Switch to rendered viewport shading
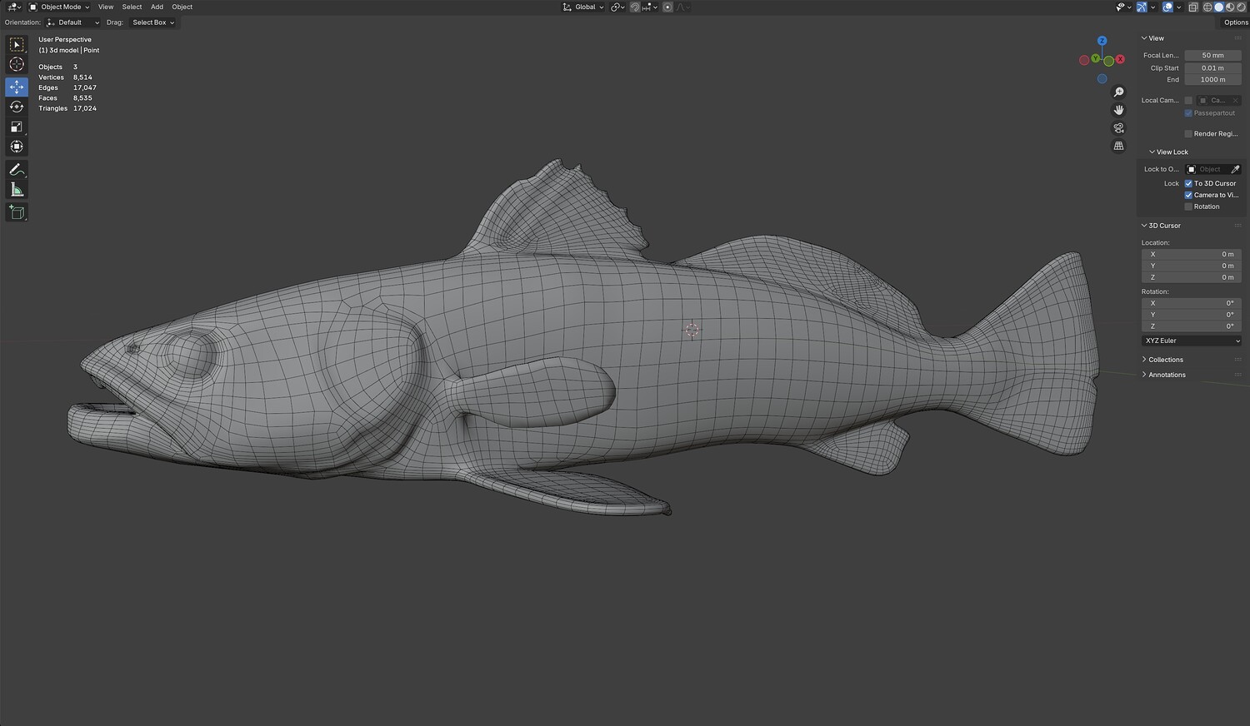The width and height of the screenshot is (1250, 726). 1242,7
